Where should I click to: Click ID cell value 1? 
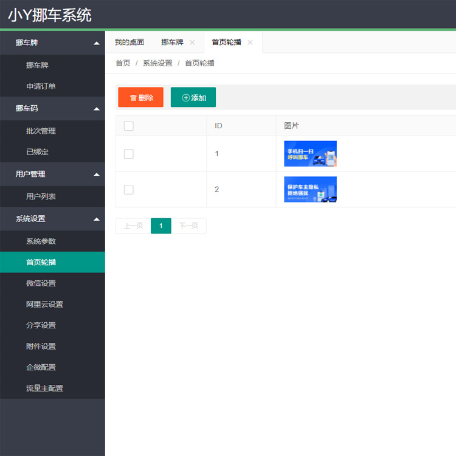click(217, 154)
